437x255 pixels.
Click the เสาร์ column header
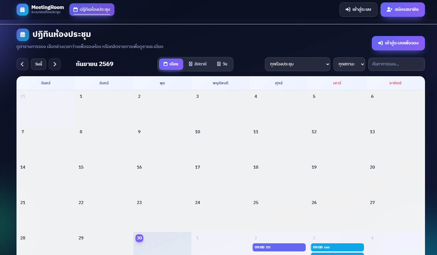[337, 83]
